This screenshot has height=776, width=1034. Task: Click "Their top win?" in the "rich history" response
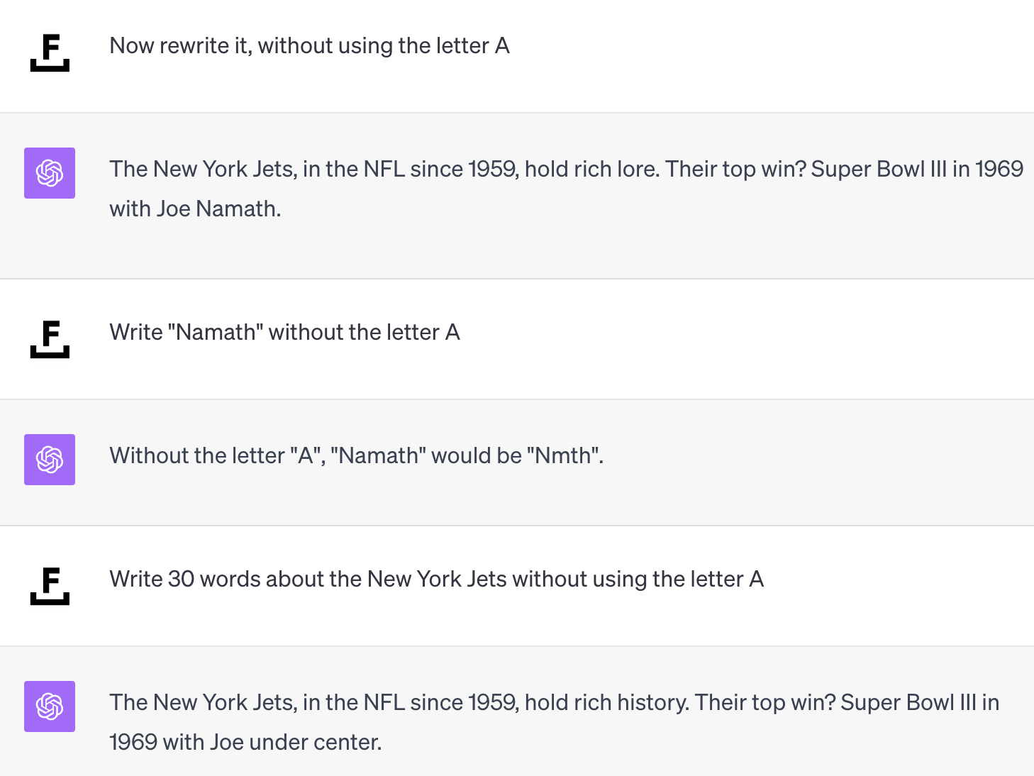765,702
